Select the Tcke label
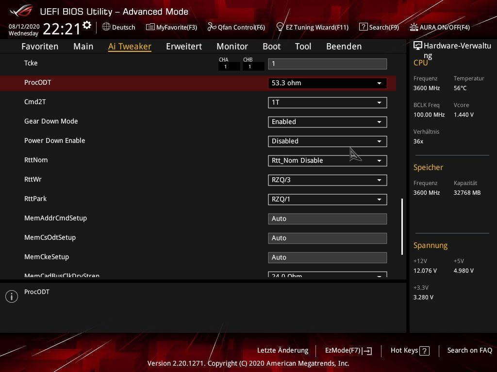497x372 pixels. click(31, 63)
